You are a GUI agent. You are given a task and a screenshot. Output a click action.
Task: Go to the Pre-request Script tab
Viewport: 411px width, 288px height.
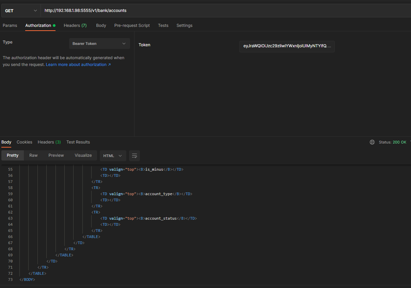132,26
